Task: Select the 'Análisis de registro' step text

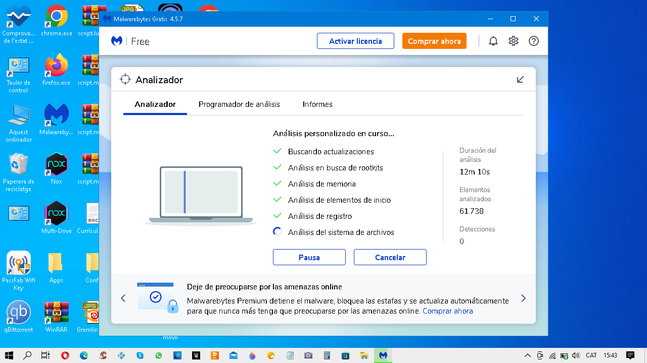Action: pyautogui.click(x=320, y=216)
